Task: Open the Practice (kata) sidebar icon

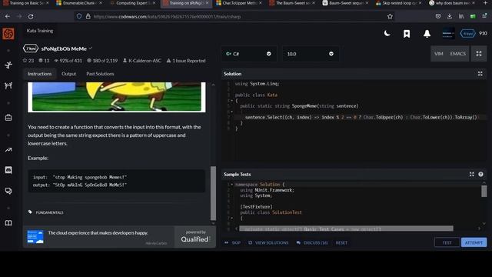Action: (8, 65)
